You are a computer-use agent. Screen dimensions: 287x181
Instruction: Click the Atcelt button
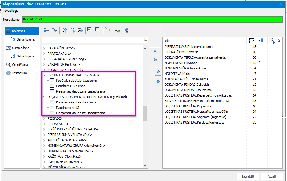(x=272, y=176)
